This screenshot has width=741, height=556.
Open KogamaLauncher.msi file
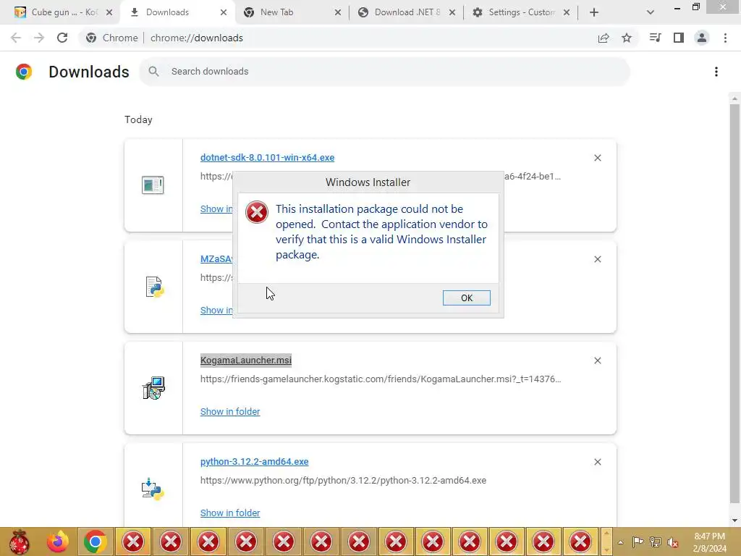click(x=246, y=361)
